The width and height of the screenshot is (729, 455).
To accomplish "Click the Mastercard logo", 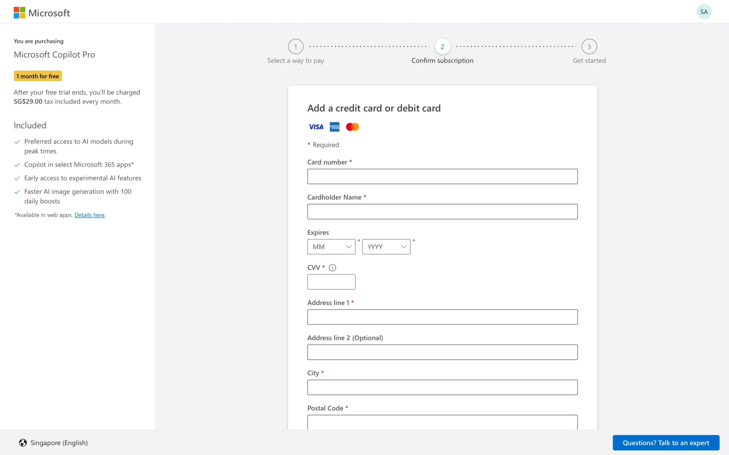I will (352, 127).
